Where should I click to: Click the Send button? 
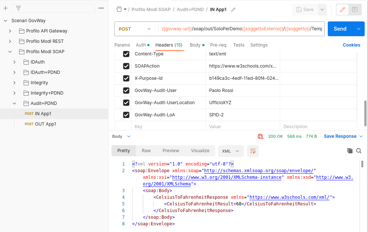point(340,29)
